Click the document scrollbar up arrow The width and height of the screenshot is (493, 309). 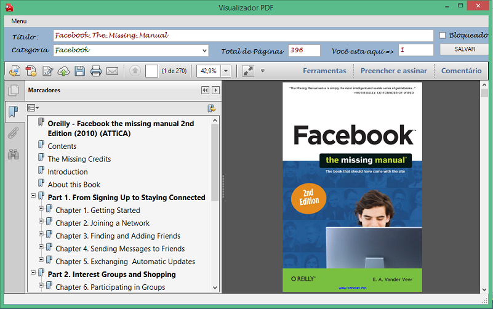[484, 84]
